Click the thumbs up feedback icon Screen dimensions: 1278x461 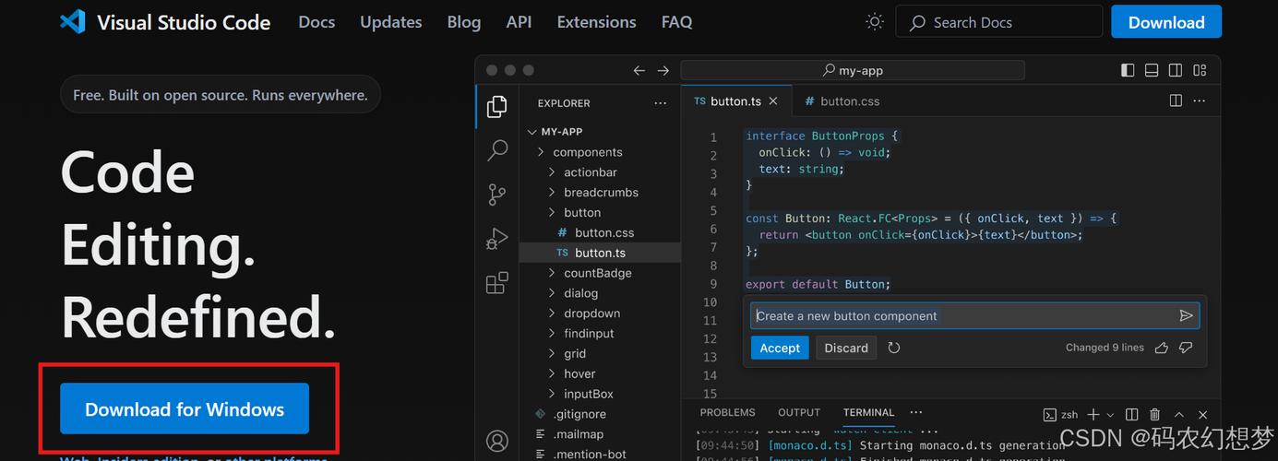[x=1162, y=348]
